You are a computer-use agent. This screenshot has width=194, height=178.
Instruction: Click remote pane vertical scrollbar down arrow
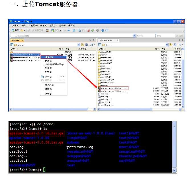pos(183,106)
